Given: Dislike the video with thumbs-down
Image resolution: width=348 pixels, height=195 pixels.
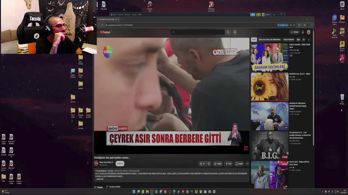Looking at the screenshot, I should point(209,164).
